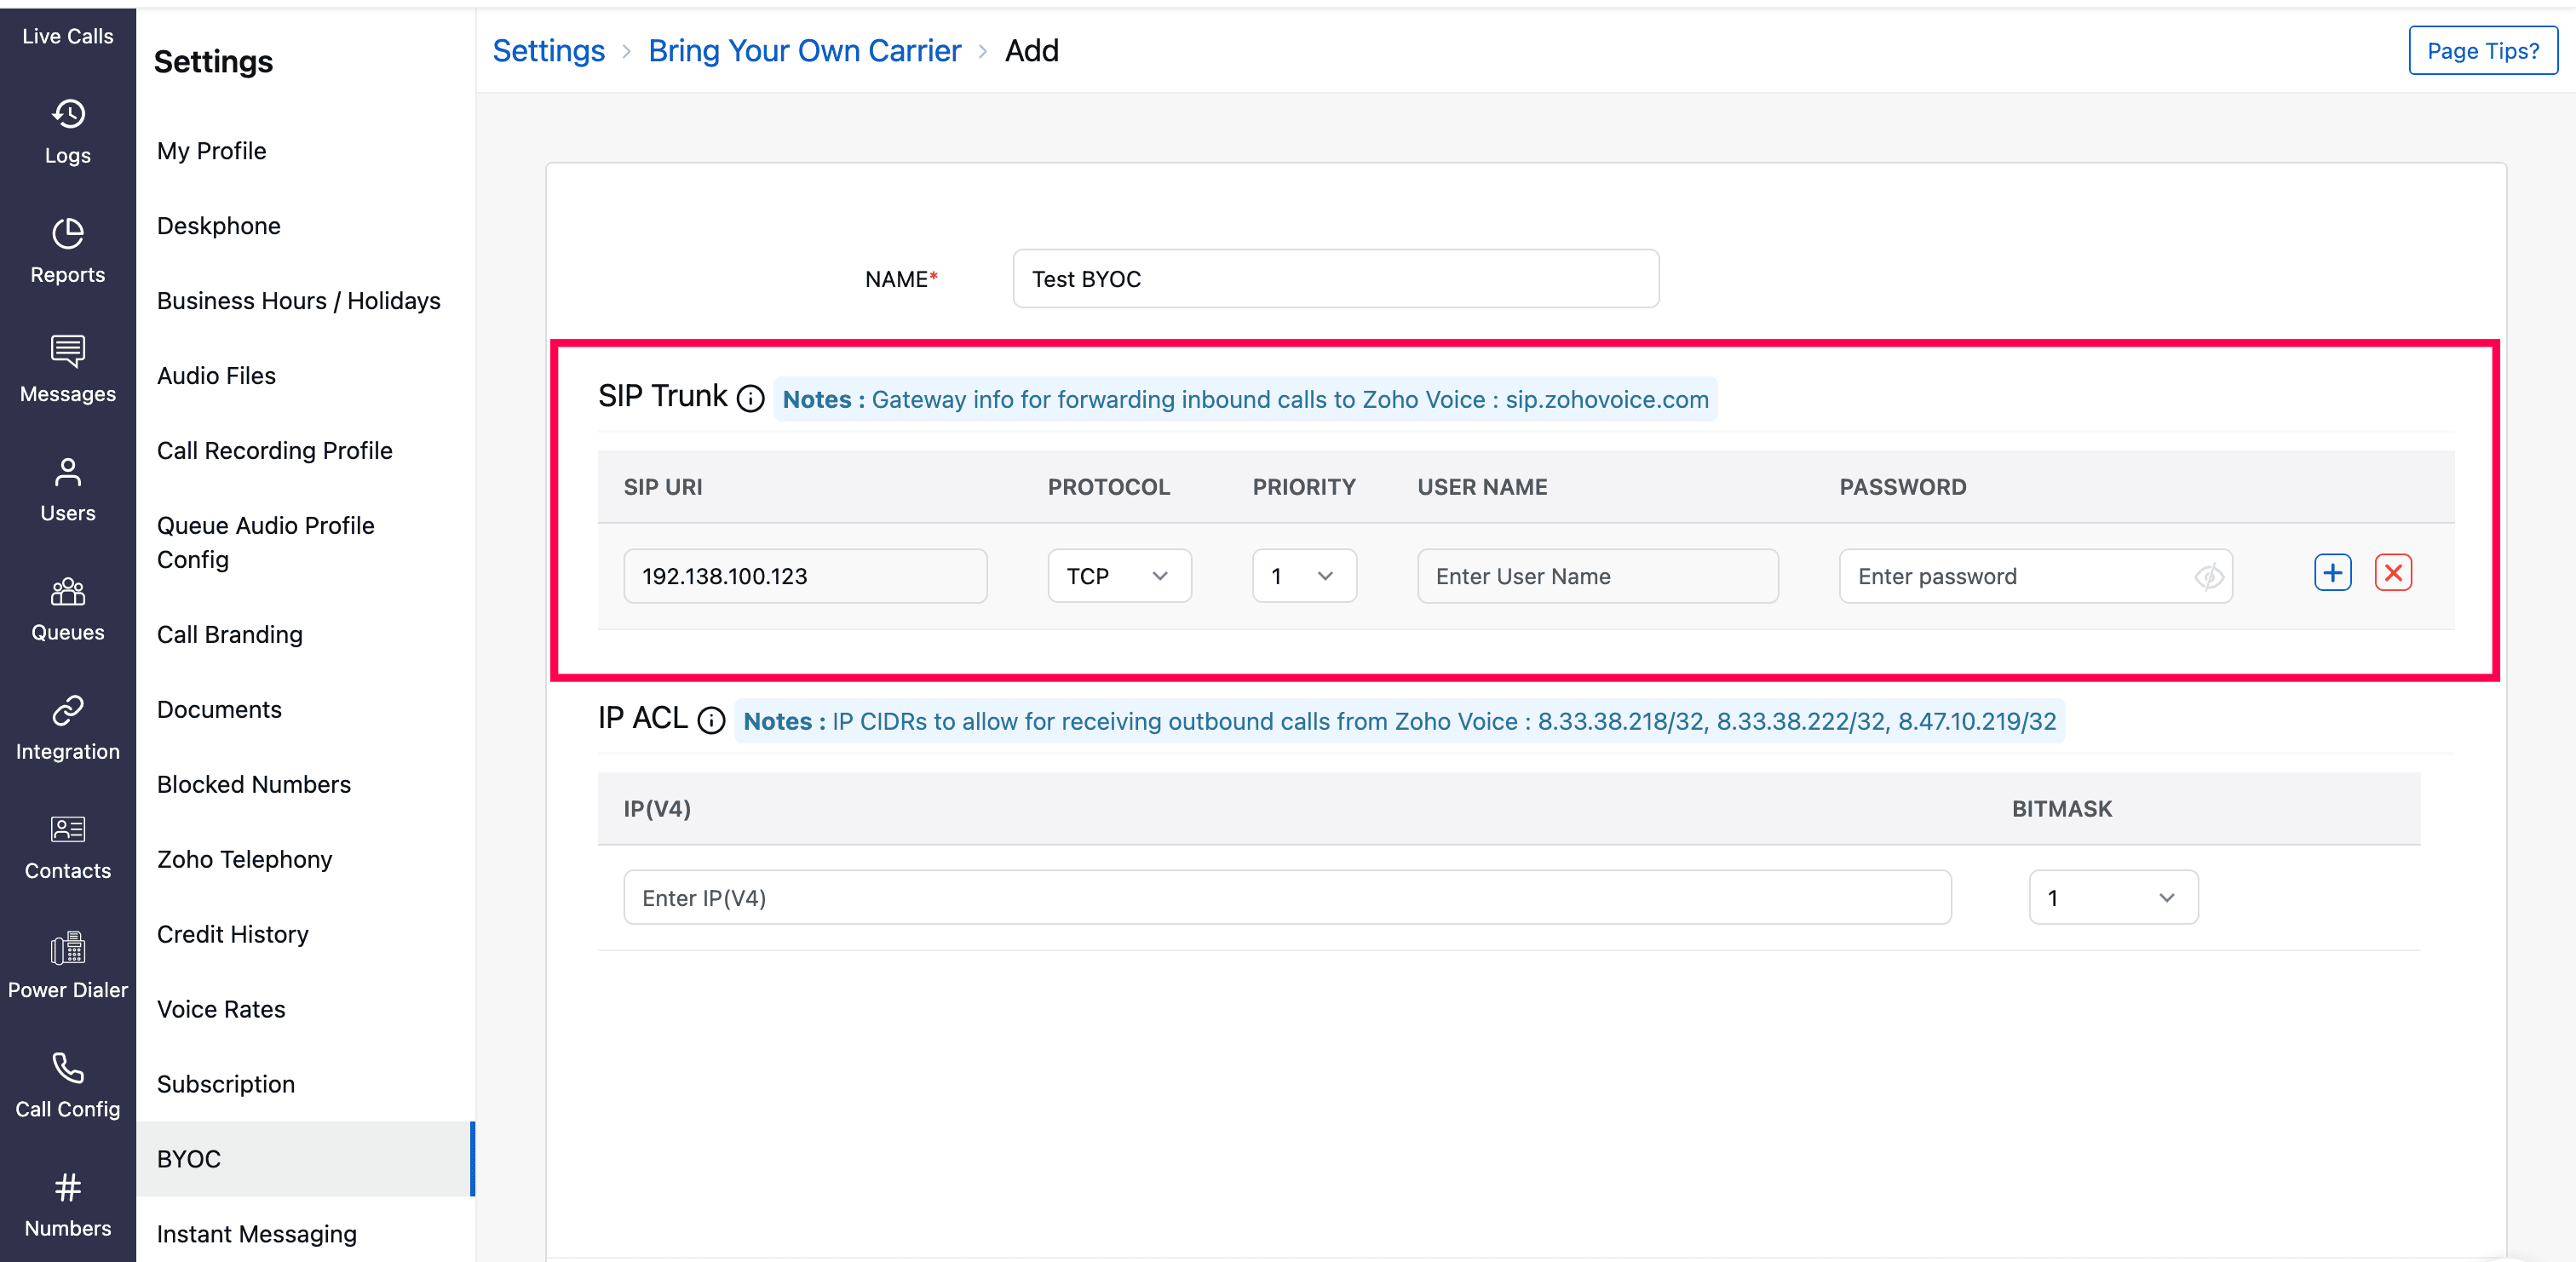2576x1262 pixels.
Task: Remove the SIP trunk row
Action: coord(2392,573)
